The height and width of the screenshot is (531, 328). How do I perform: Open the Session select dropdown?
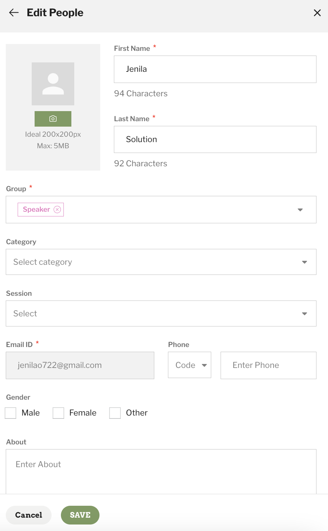[161, 313]
